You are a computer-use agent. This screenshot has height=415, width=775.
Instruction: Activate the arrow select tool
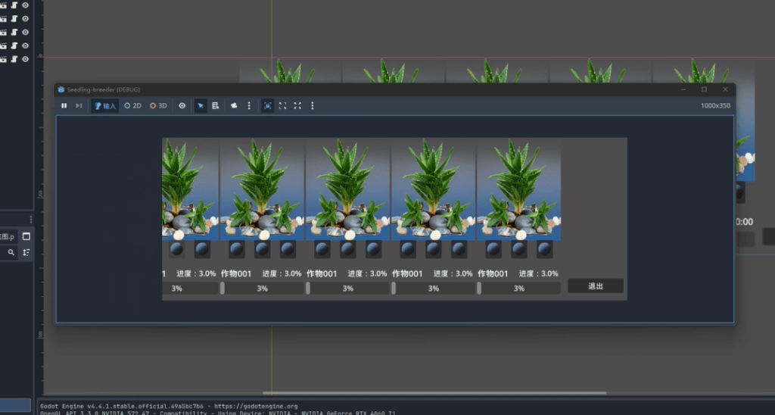[x=201, y=106]
